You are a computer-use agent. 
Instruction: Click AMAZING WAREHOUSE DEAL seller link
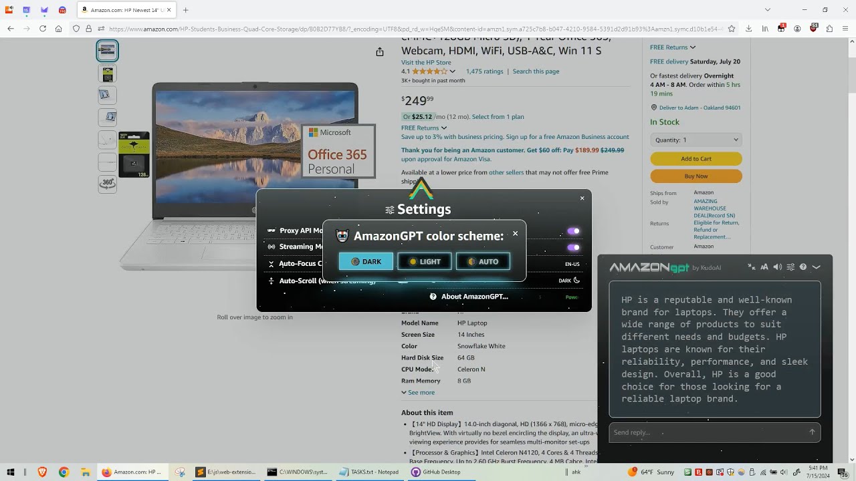point(714,208)
